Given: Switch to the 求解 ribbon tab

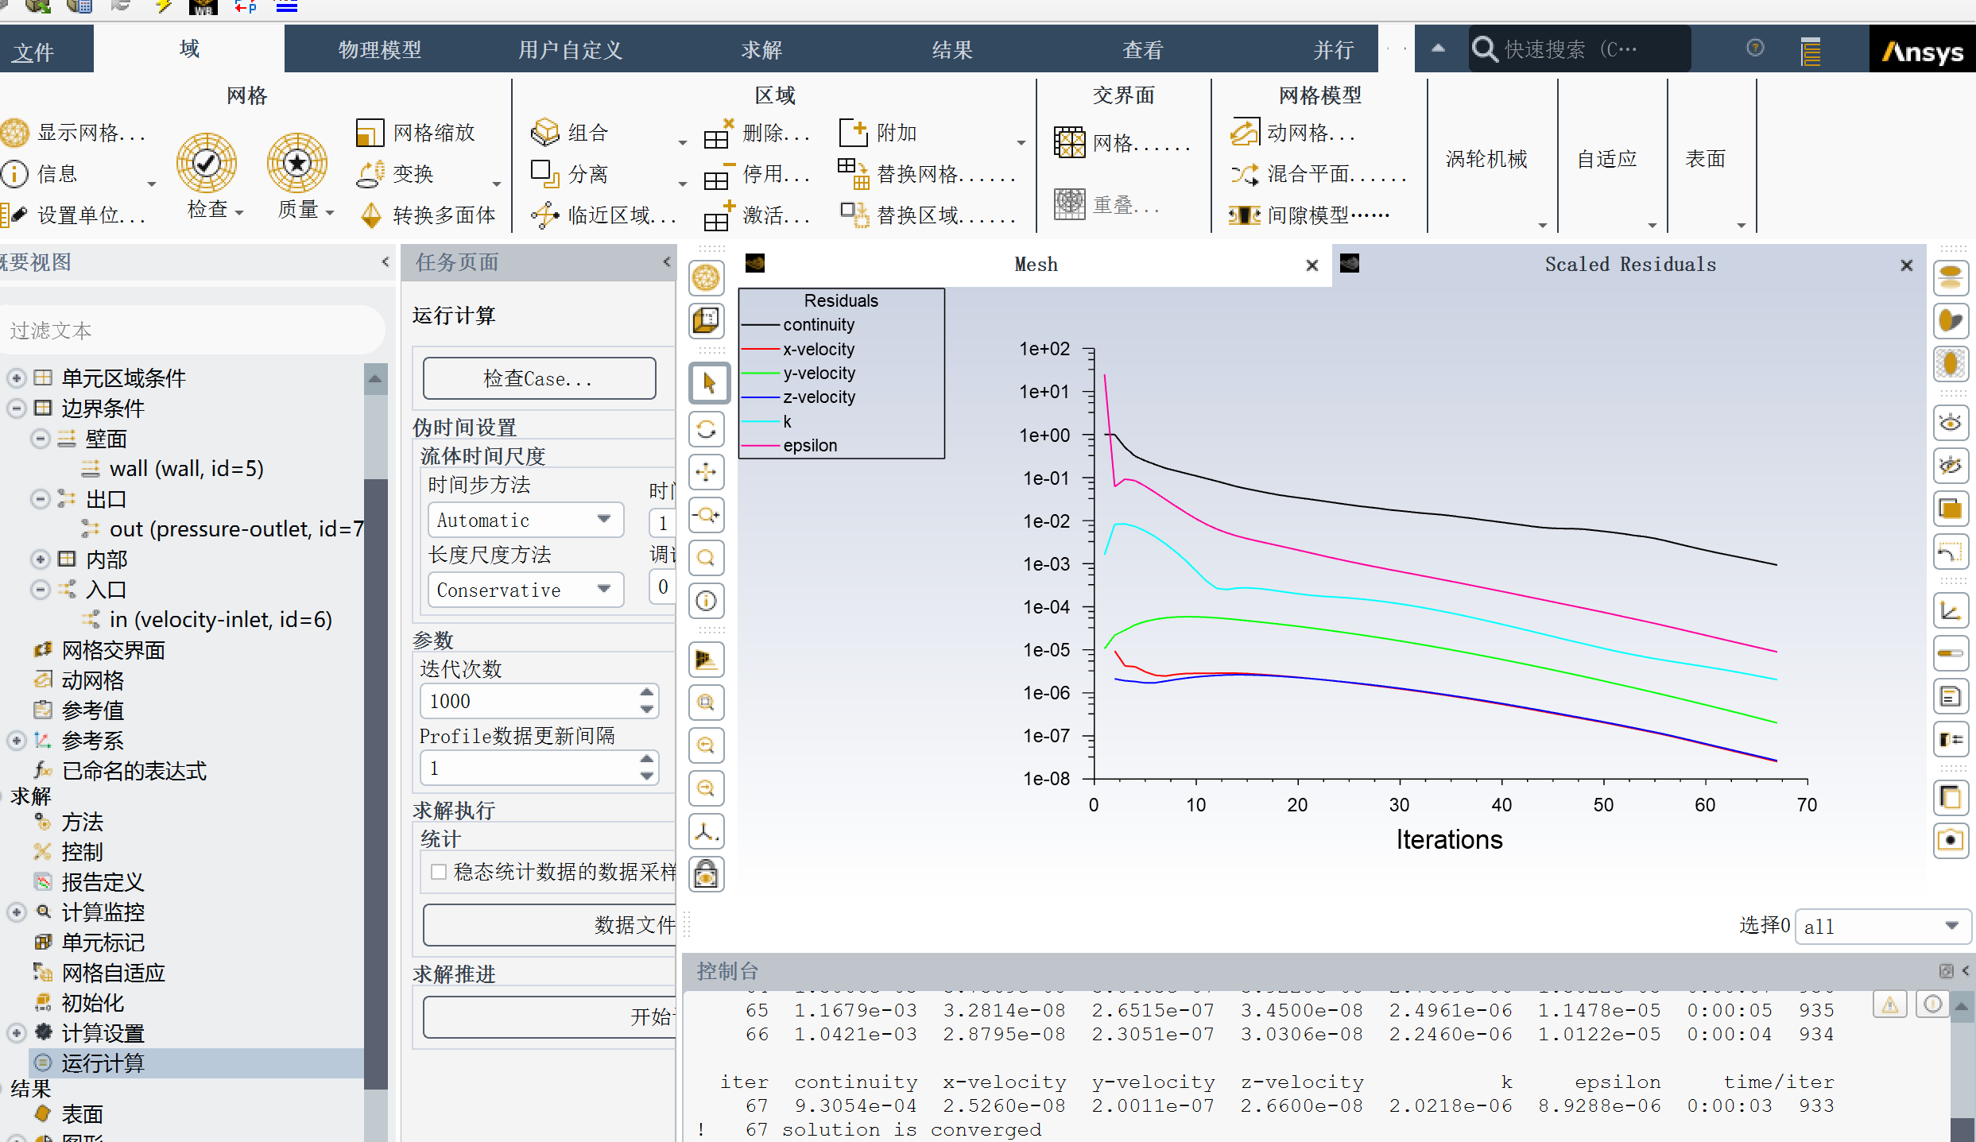Looking at the screenshot, I should (761, 50).
